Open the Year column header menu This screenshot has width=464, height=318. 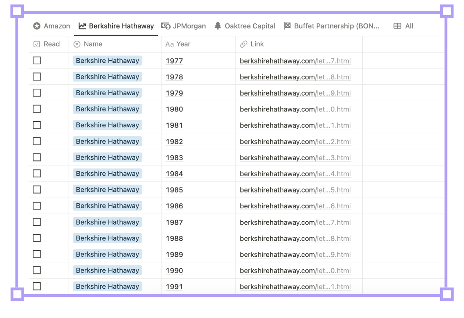[198, 44]
